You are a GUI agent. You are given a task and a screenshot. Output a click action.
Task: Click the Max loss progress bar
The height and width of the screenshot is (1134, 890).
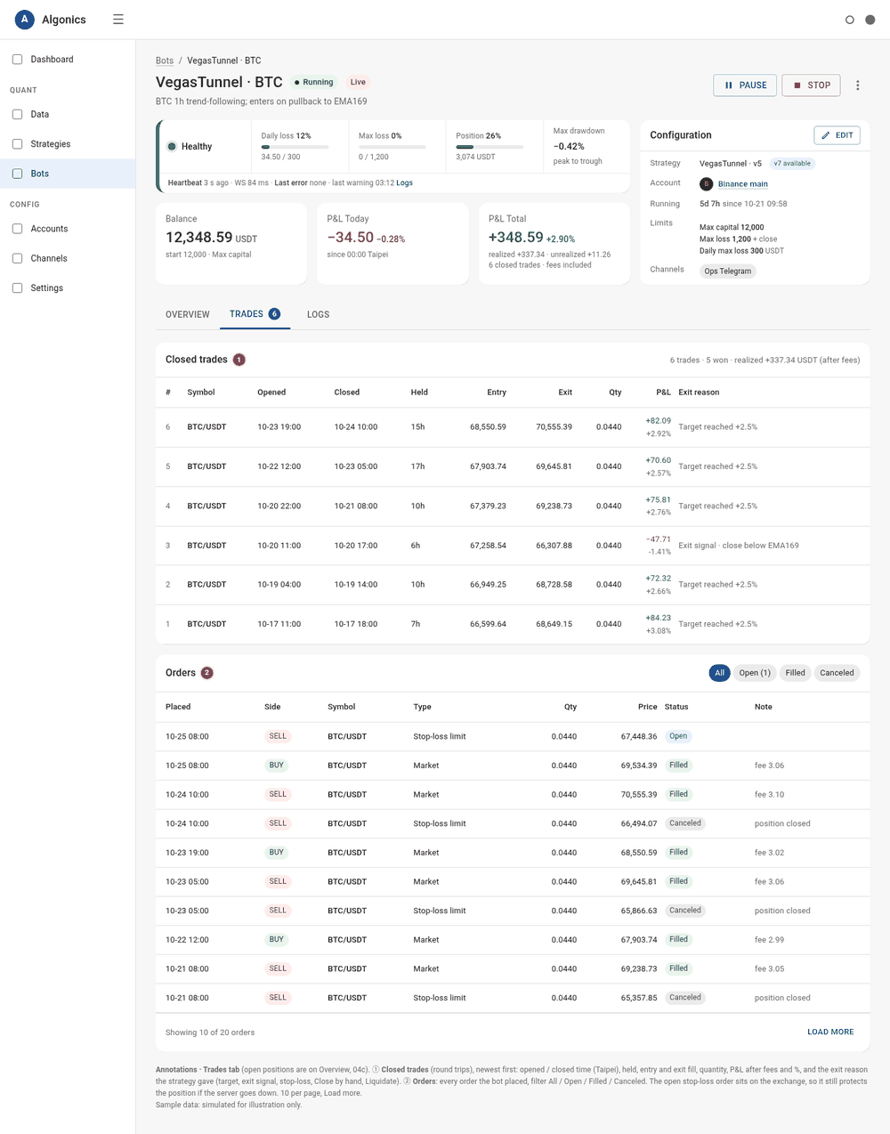392,147
